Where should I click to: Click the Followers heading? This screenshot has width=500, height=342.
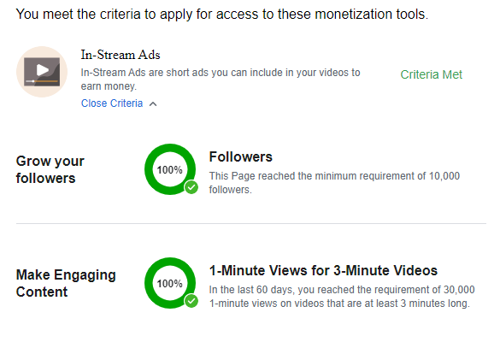point(241,157)
